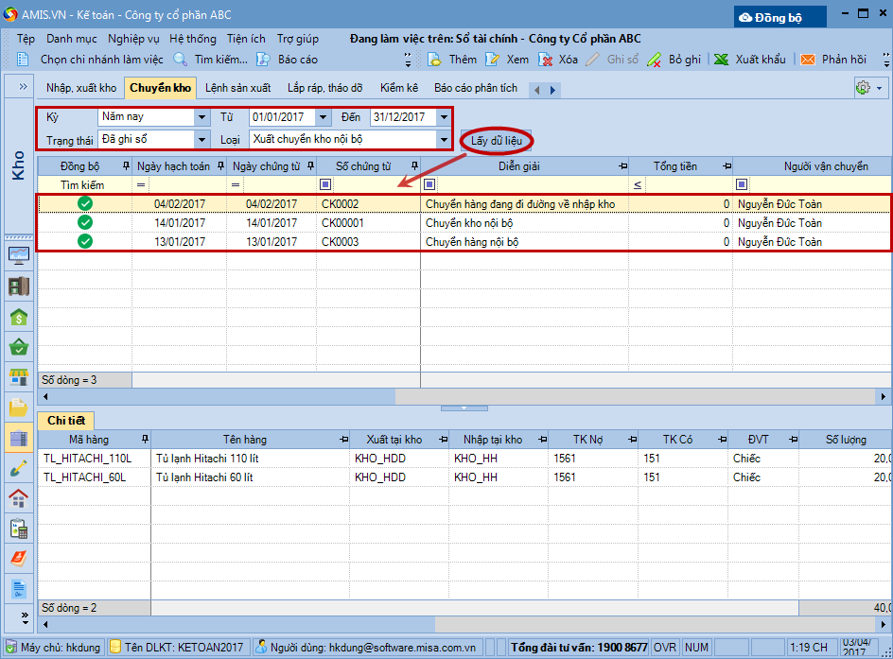The image size is (893, 659).
Task: Open the calculator clipboard sidebar module
Action: click(19, 529)
